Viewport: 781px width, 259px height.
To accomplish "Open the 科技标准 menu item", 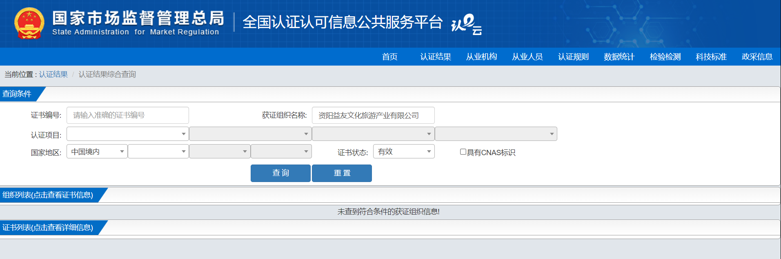I will 711,57.
